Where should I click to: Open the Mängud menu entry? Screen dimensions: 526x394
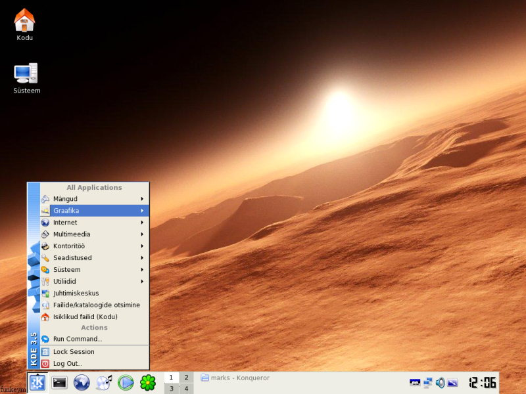(95, 199)
